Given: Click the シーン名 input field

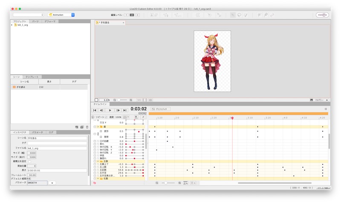Looking at the screenshot, I should pos(57,138).
